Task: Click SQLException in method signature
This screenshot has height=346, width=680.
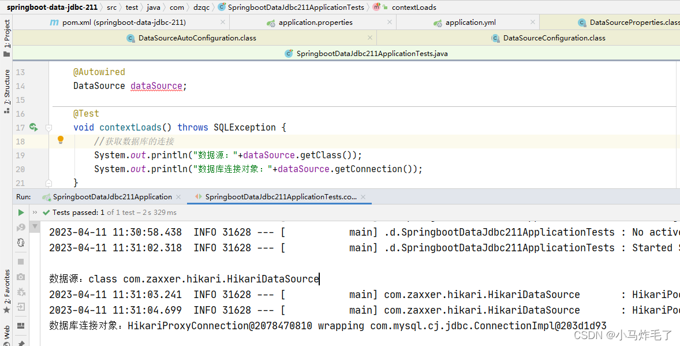Action: pos(245,128)
